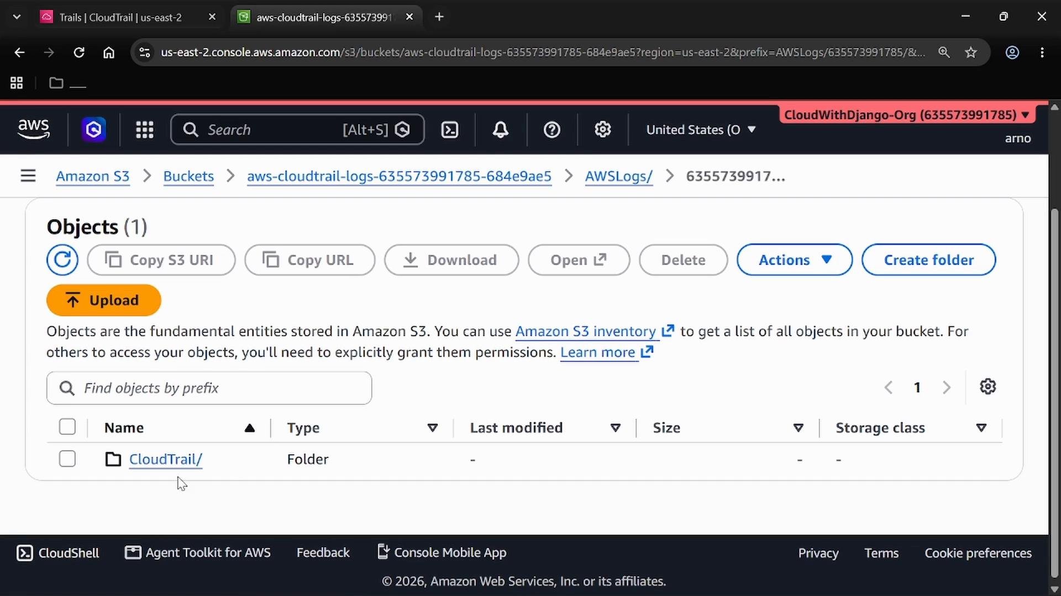The width and height of the screenshot is (1061, 596).
Task: Click Create folder button
Action: [929, 260]
